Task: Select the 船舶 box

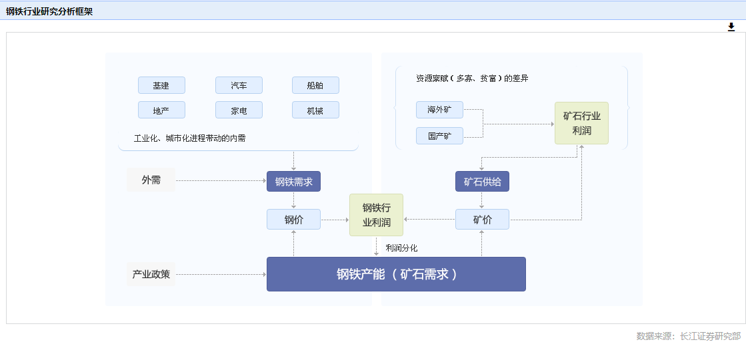Action: [x=315, y=86]
